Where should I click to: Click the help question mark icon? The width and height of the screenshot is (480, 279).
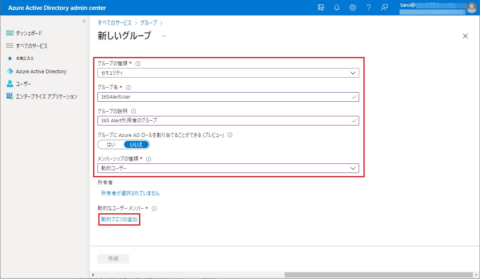(368, 8)
